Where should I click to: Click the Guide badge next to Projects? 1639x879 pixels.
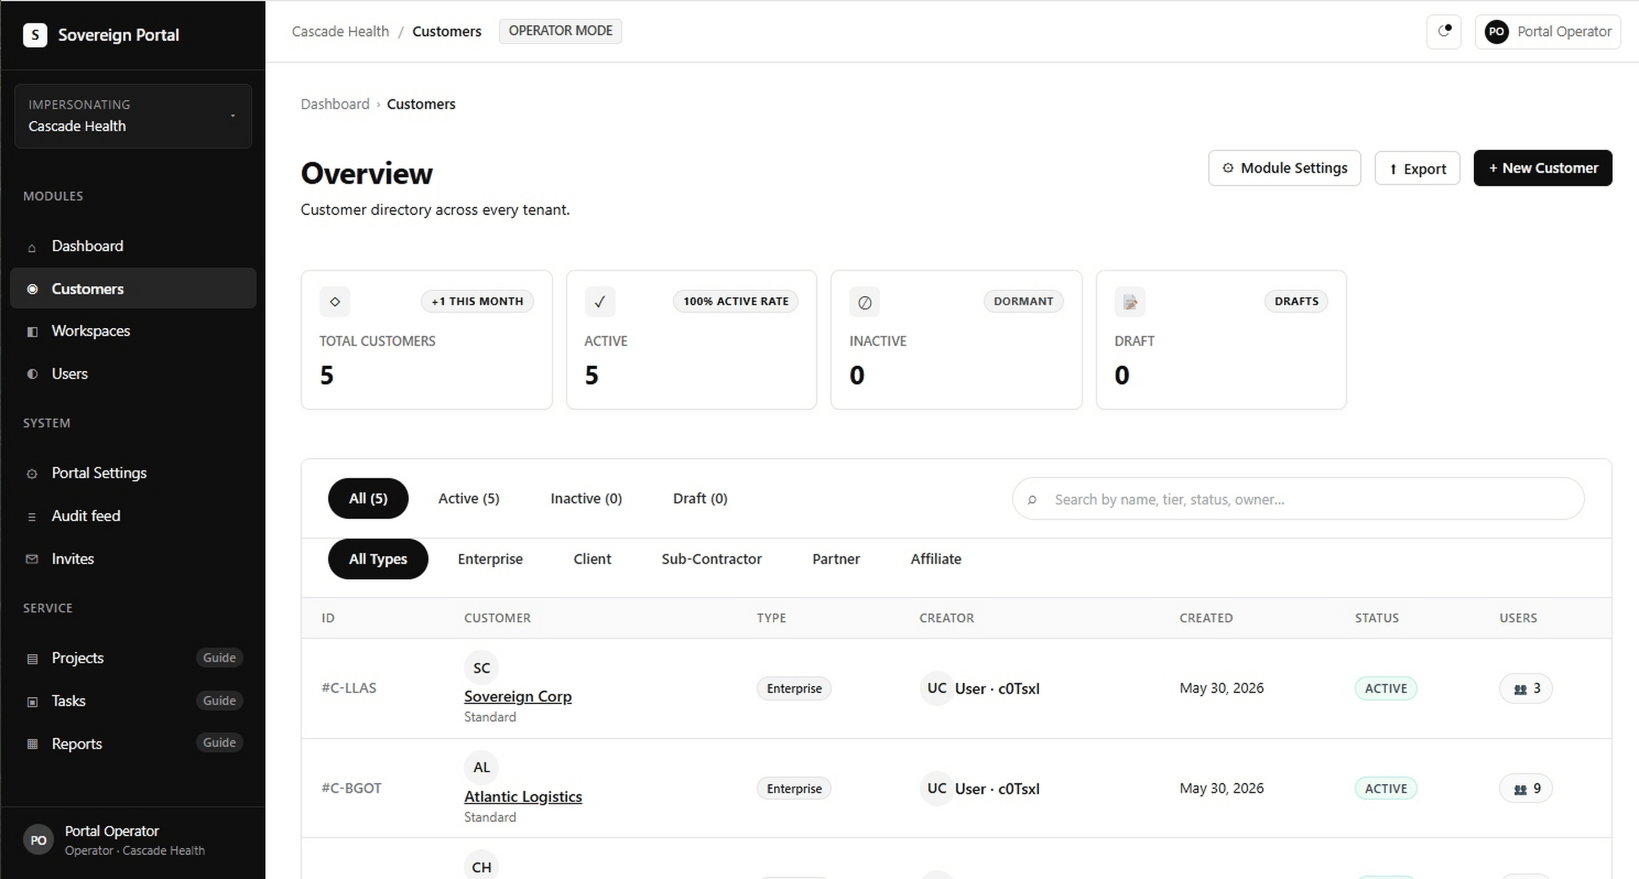(x=220, y=658)
